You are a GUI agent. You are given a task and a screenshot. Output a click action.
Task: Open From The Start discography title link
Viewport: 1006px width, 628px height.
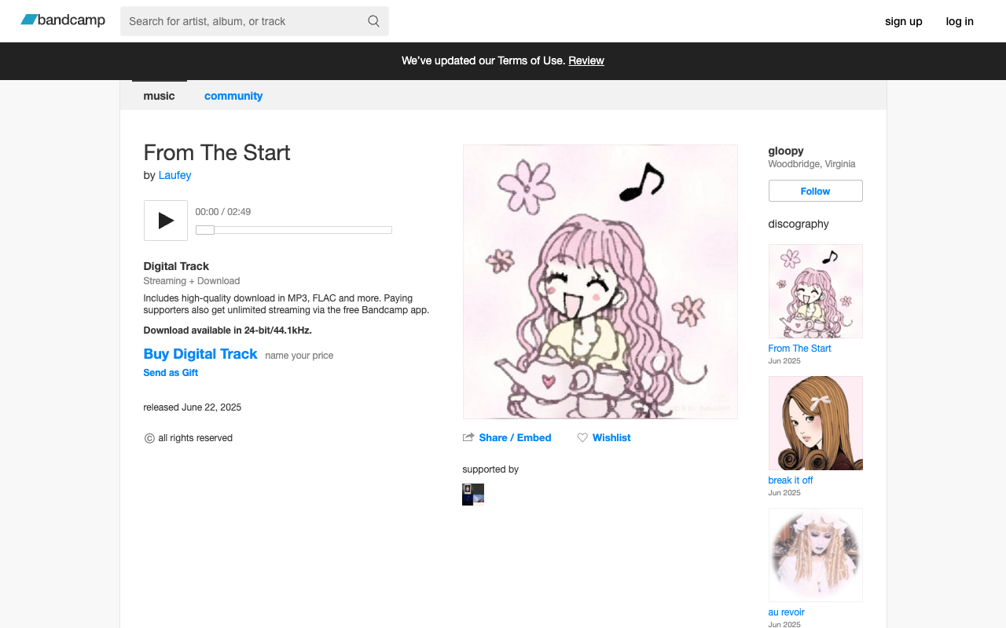(799, 349)
